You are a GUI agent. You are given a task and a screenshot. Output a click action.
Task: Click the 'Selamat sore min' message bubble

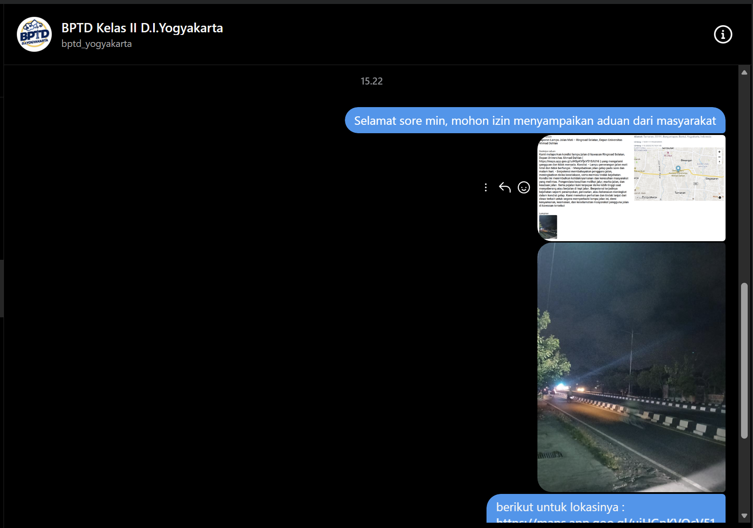535,121
